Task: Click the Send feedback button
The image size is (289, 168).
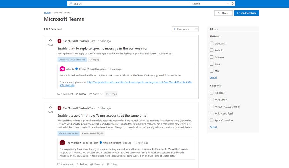Action: [246, 13]
